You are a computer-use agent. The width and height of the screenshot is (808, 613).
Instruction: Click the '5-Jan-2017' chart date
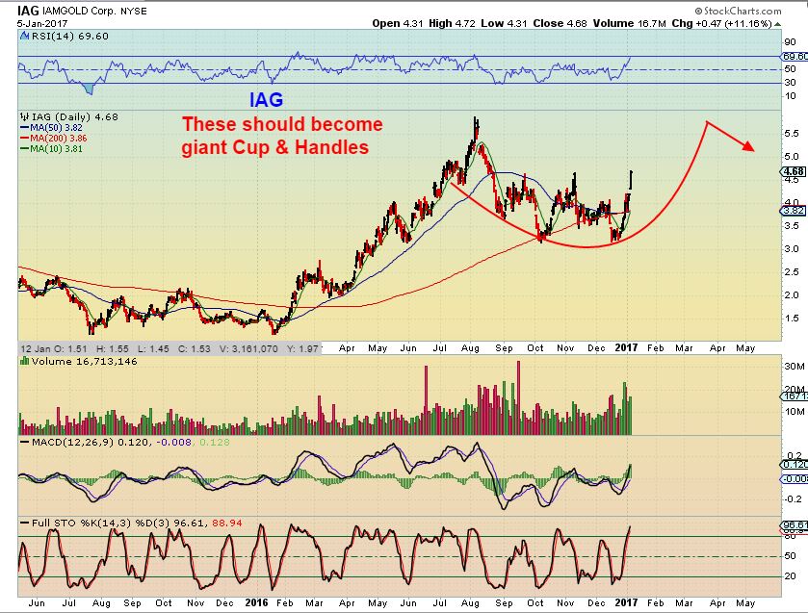point(42,24)
